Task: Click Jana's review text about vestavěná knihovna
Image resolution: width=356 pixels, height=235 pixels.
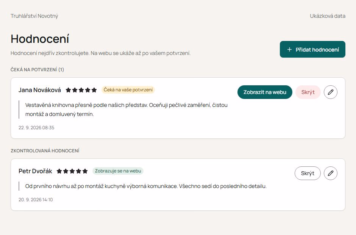Action: click(x=126, y=110)
